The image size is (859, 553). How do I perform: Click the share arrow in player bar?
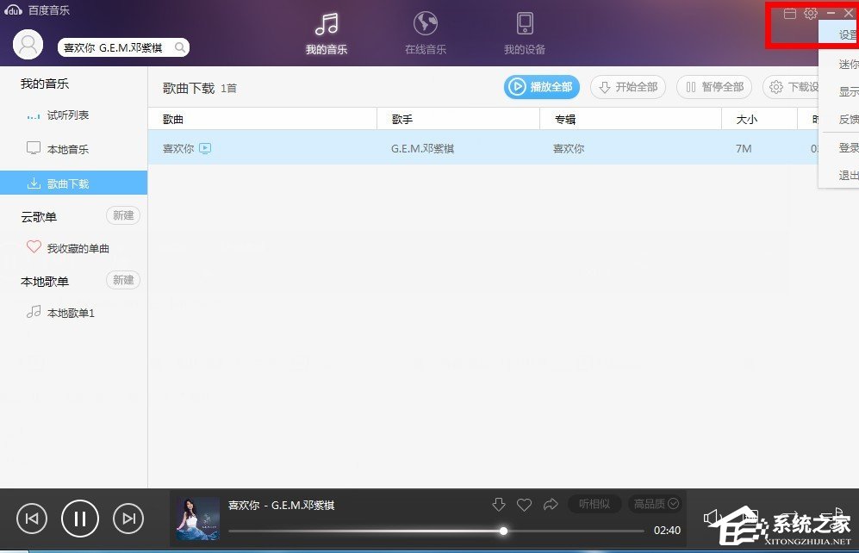pyautogui.click(x=550, y=505)
